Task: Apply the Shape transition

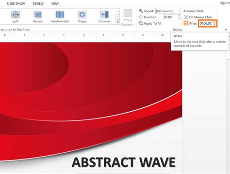Action: point(82,17)
